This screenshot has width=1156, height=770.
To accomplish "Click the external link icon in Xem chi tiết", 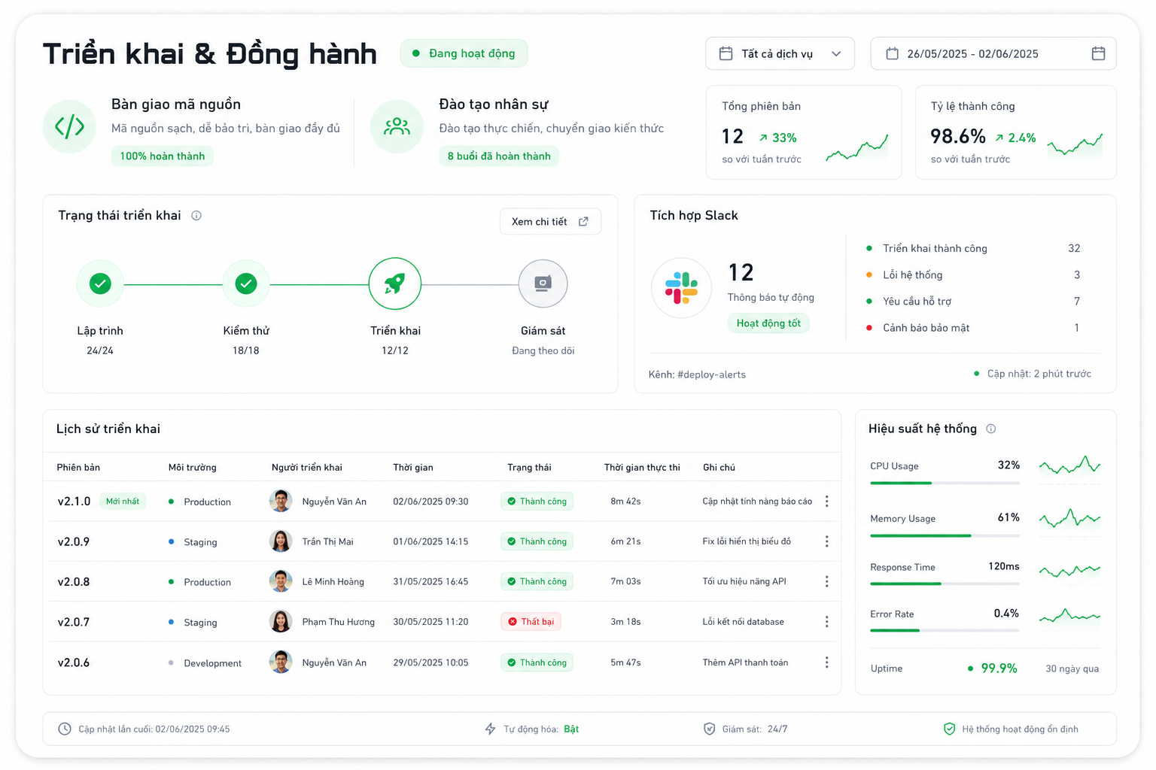I will tap(583, 222).
